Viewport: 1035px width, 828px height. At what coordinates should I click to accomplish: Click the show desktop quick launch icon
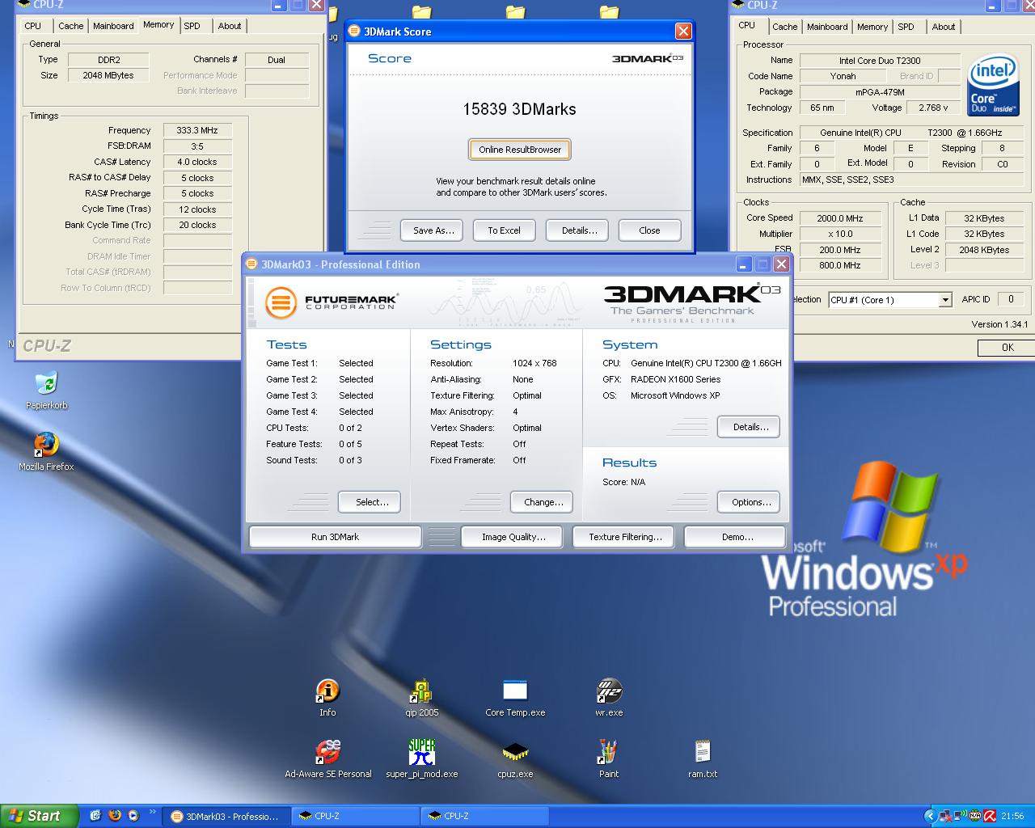coord(95,816)
